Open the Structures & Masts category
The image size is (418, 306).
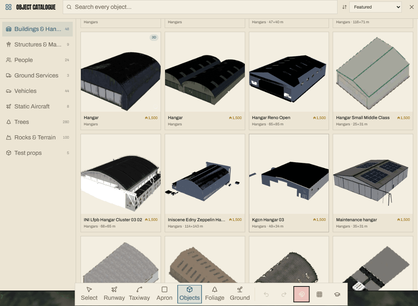[37, 45]
